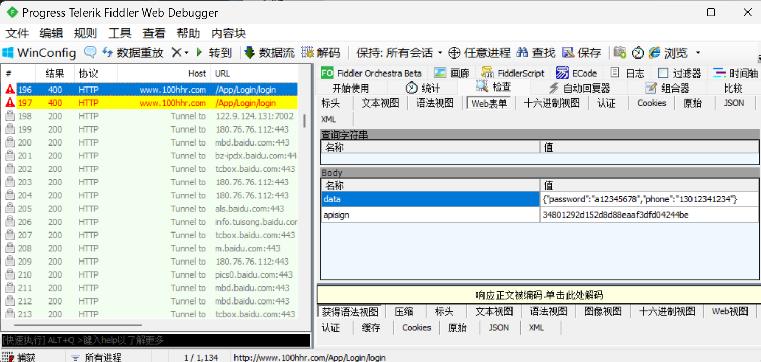Click the 数据流 (Stream) toolbar icon
The width and height of the screenshot is (761, 362).
[x=250, y=53]
